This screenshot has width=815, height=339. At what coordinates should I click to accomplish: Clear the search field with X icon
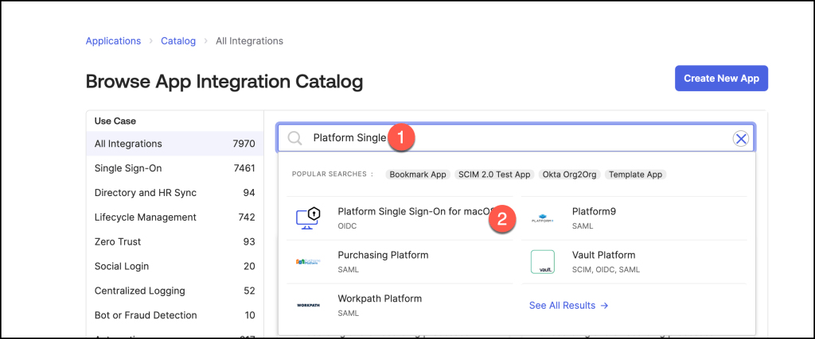pos(740,139)
